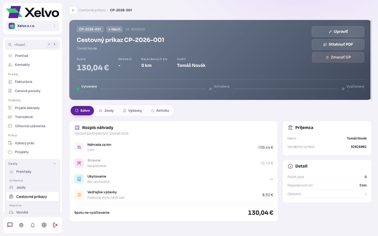Focus the Hľadať search field
This screenshot has height=236, width=378.
coord(33,45)
